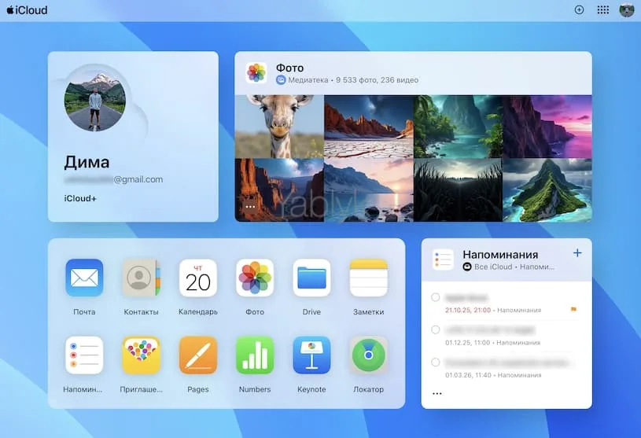Image resolution: width=641 pixels, height=438 pixels.
Task: Open the Контакты app icon
Action: (141, 278)
